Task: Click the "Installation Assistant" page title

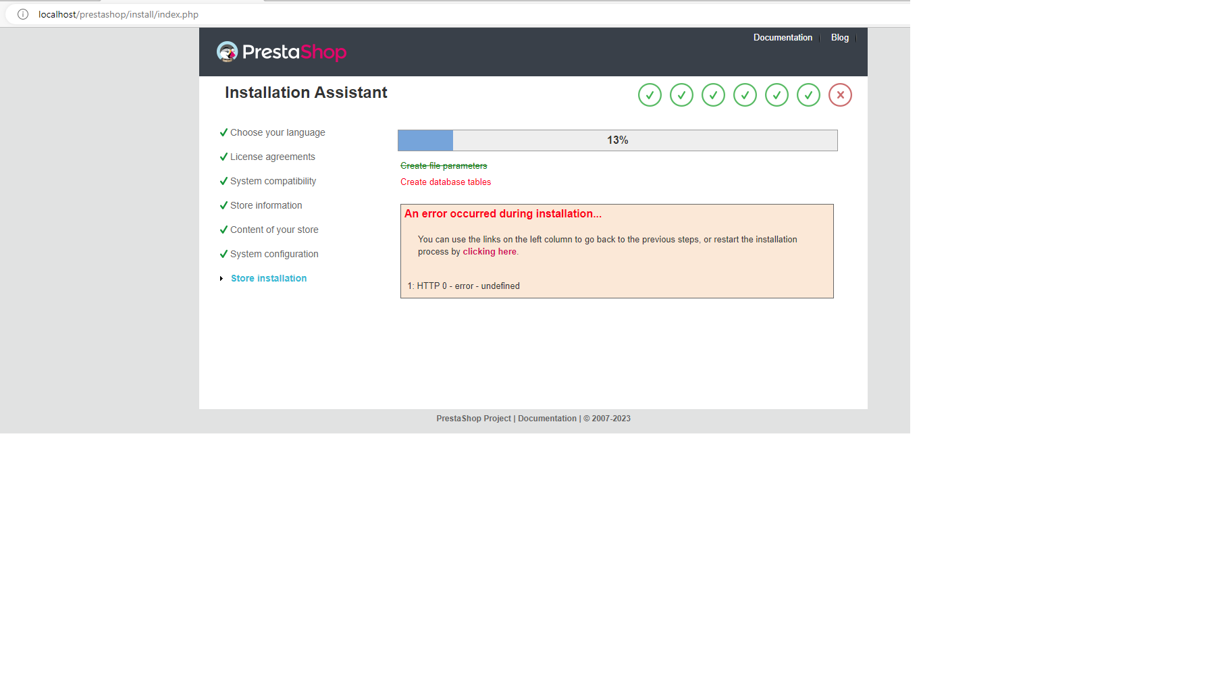Action: (x=306, y=92)
